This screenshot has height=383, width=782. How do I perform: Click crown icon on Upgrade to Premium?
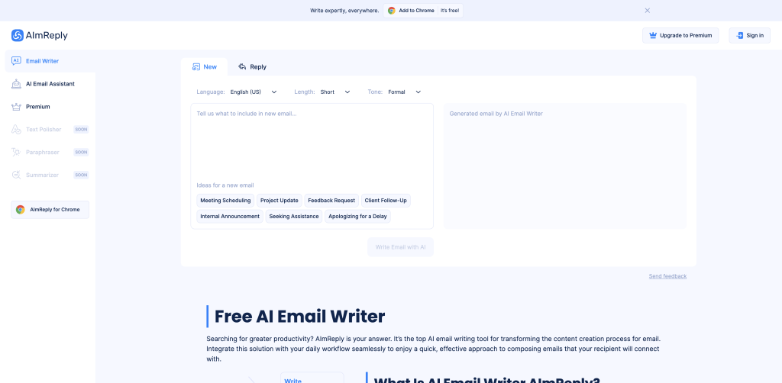pyautogui.click(x=653, y=35)
